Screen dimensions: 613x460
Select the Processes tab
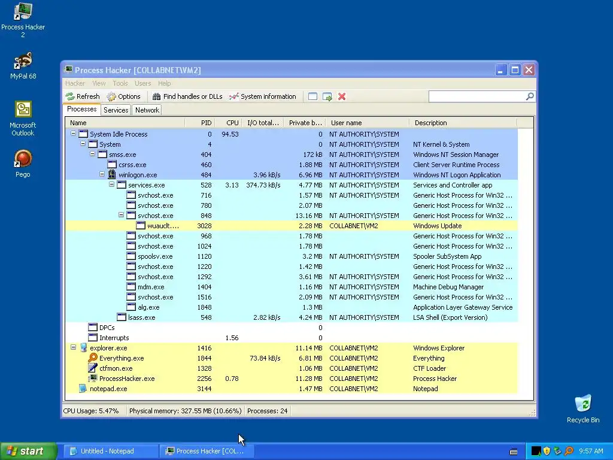click(x=81, y=109)
